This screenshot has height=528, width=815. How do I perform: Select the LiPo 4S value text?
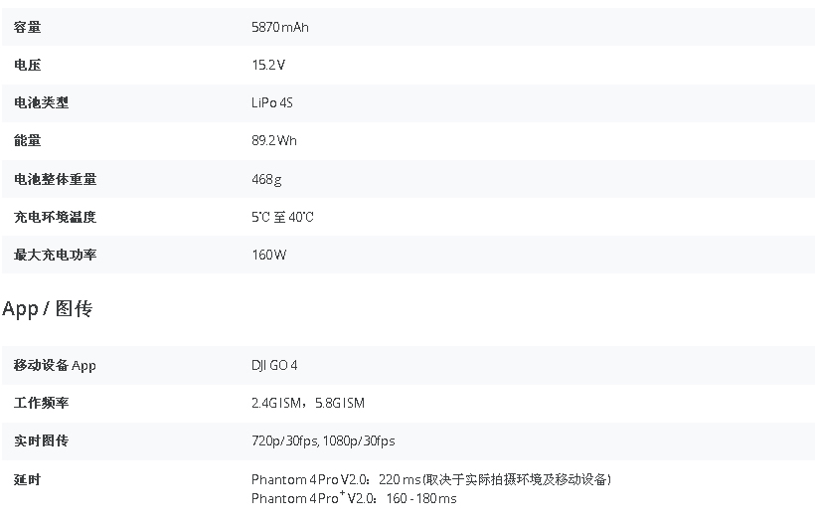click(x=272, y=102)
